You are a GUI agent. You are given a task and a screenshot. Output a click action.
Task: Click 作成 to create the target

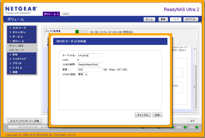(157, 115)
